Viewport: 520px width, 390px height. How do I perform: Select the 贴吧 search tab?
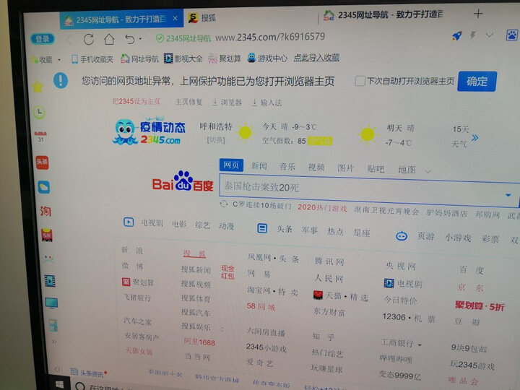pos(376,169)
